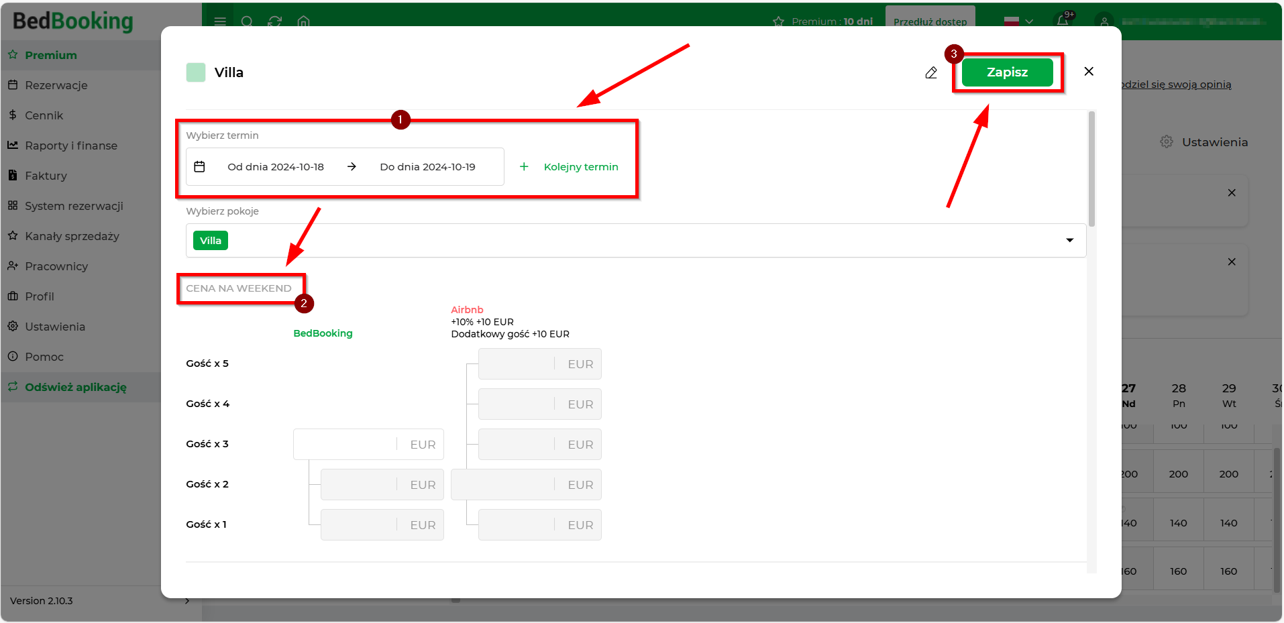The width and height of the screenshot is (1284, 623).
Task: Click BedBooking price for Gość x 2
Action: [x=382, y=484]
